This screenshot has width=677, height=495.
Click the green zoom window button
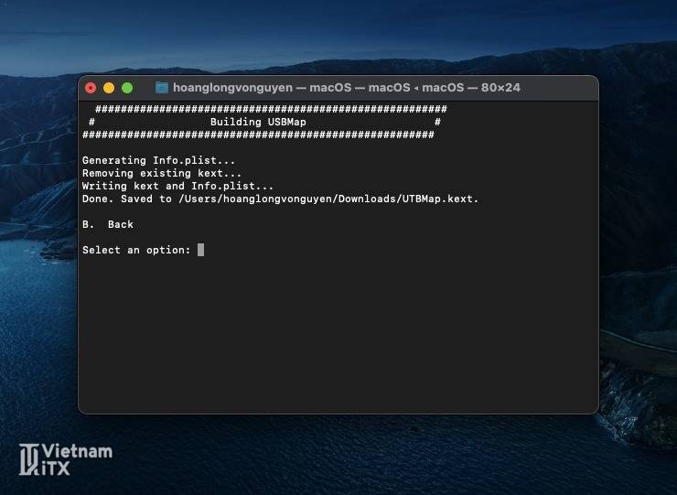pos(127,88)
